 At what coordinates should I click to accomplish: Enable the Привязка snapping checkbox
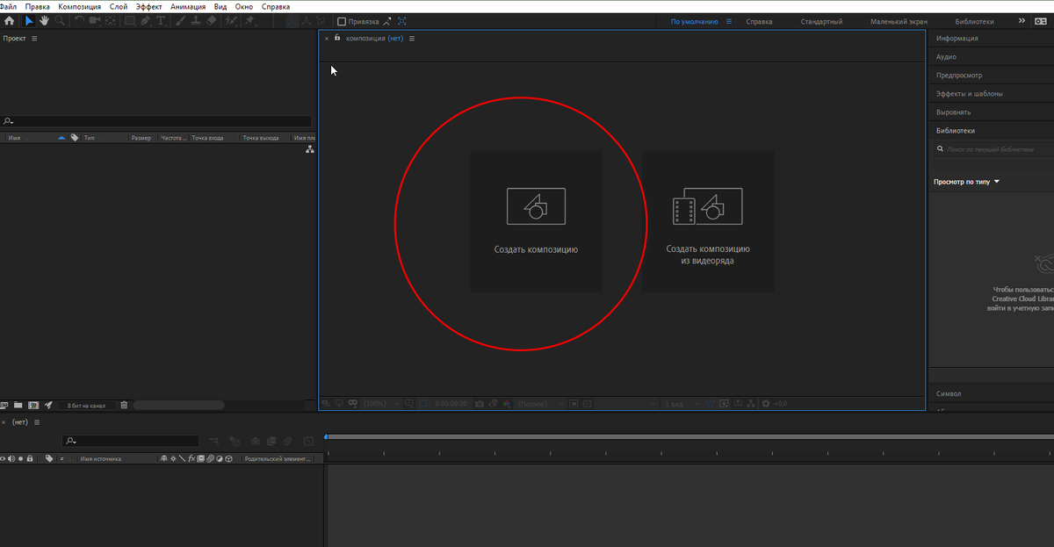coord(342,21)
